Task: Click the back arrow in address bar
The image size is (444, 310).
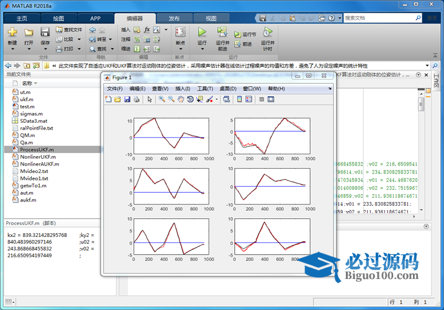Action: click(8, 66)
